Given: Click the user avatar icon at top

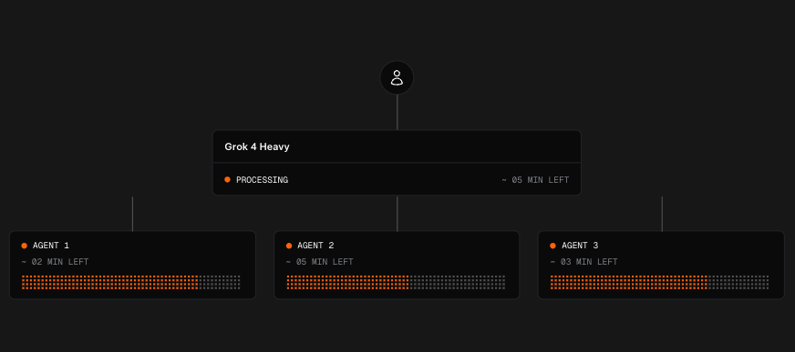Looking at the screenshot, I should [397, 78].
